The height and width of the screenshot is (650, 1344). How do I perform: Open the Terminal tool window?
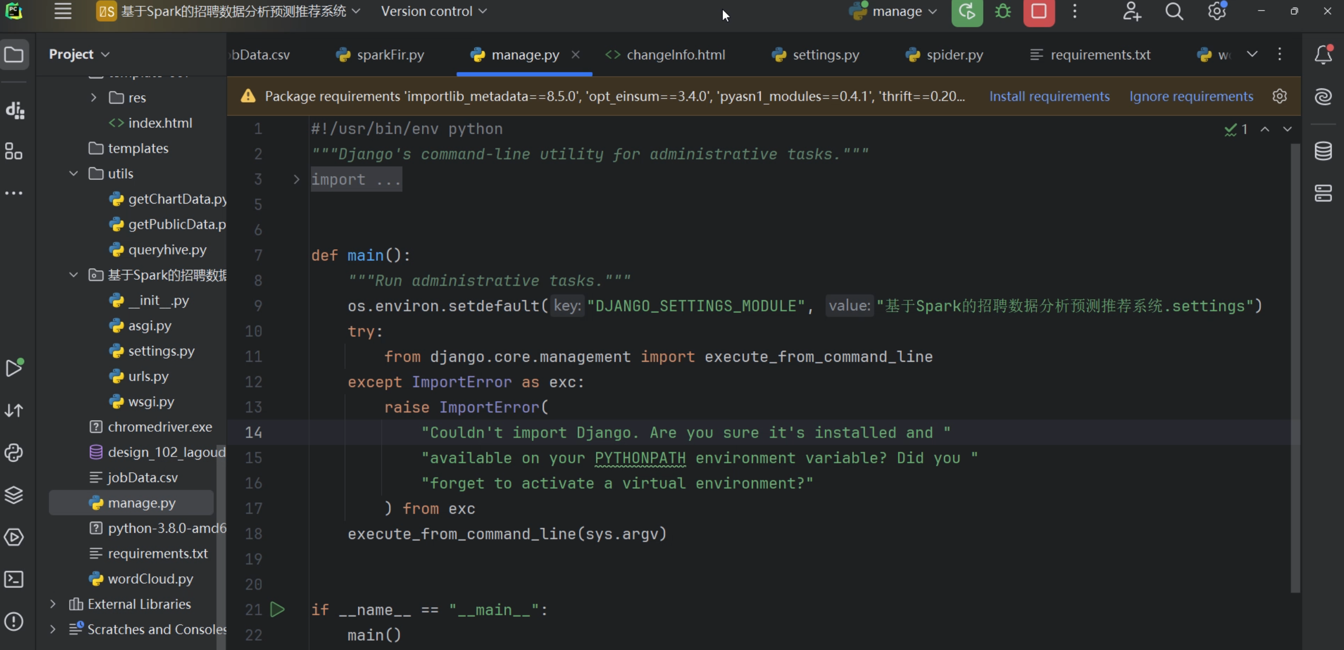pyautogui.click(x=14, y=579)
